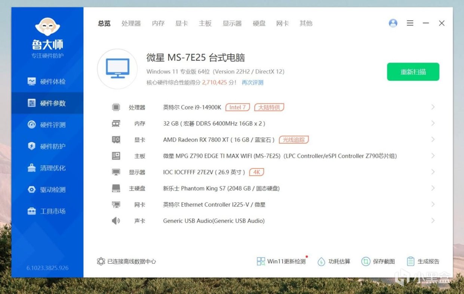The width and height of the screenshot is (464, 294).
Task: Expand the 网卡 row chevron
Action: click(x=433, y=204)
